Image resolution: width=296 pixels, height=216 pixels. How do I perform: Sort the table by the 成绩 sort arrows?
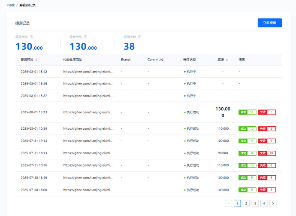tap(227, 60)
